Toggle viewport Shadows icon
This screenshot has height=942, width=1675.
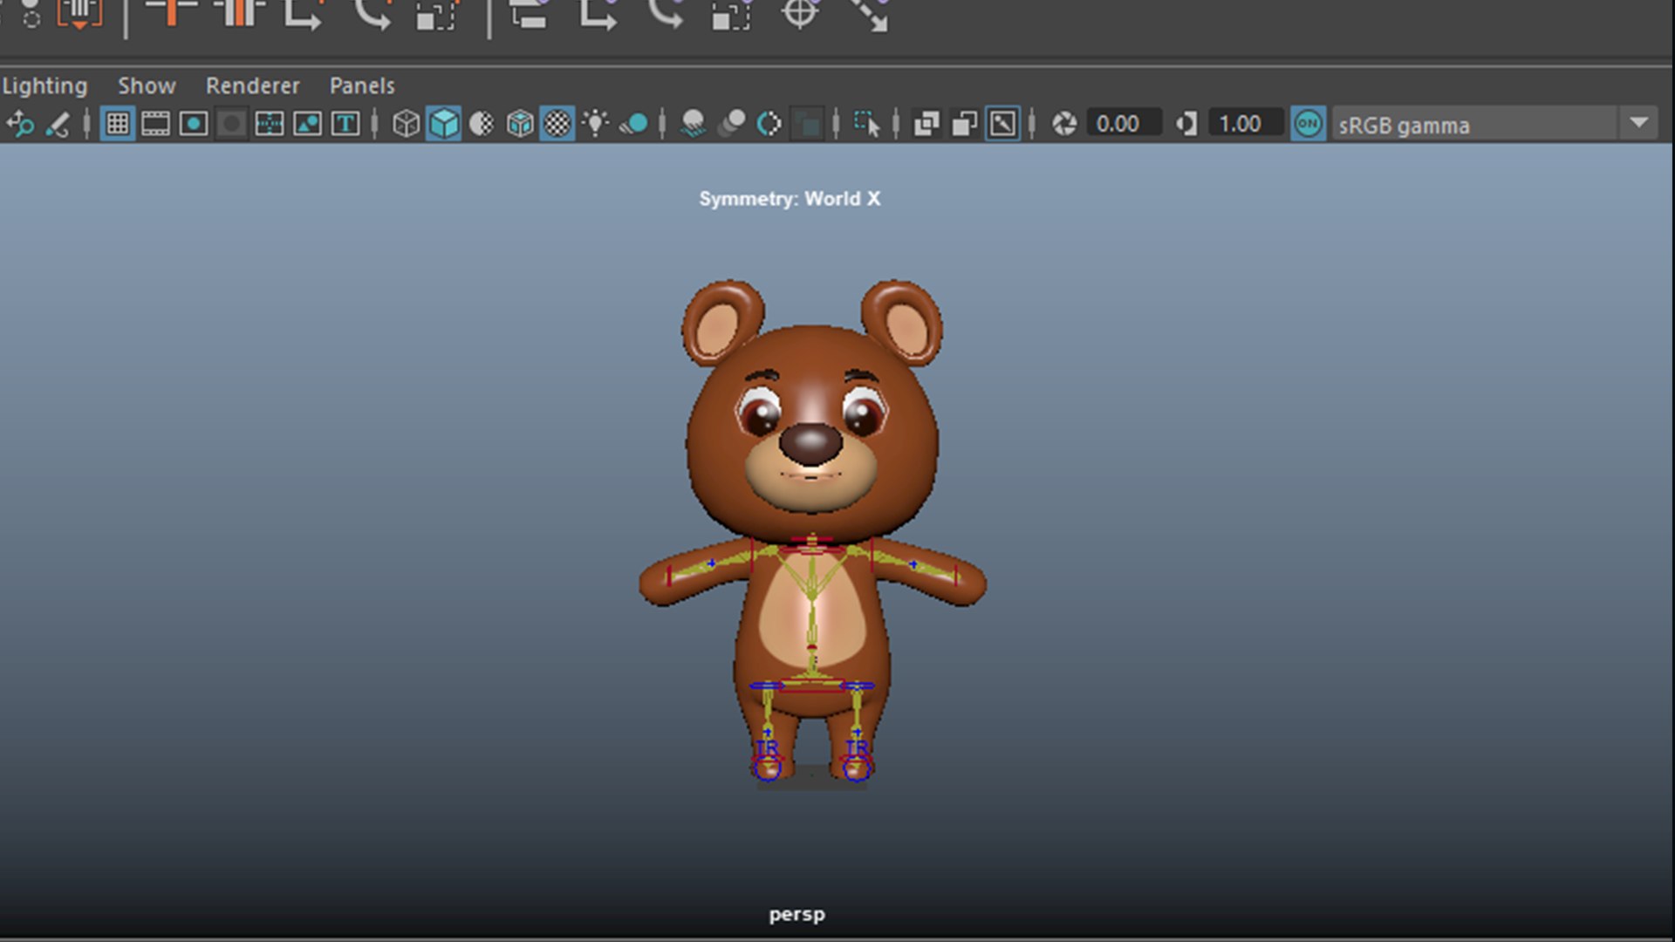[634, 124]
